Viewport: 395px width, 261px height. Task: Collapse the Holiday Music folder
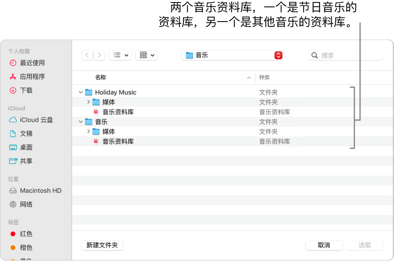pyautogui.click(x=81, y=92)
